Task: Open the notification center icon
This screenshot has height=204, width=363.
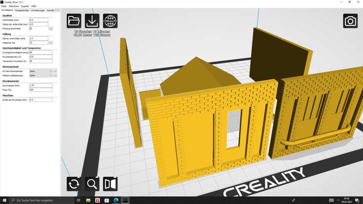Action: tap(357, 200)
